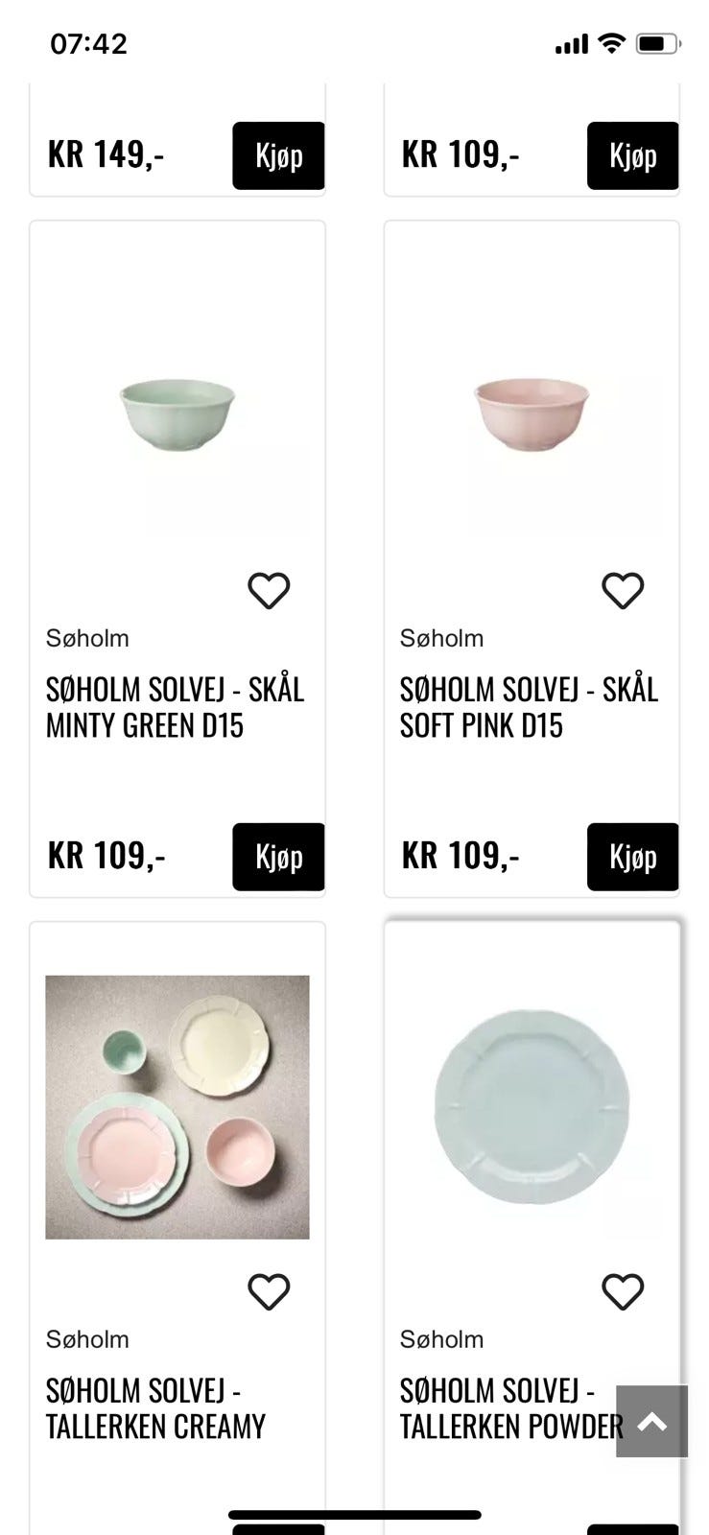Tap Søholm brand above Minty Green bowl
Image resolution: width=709 pixels, height=1535 pixels.
pos(87,638)
